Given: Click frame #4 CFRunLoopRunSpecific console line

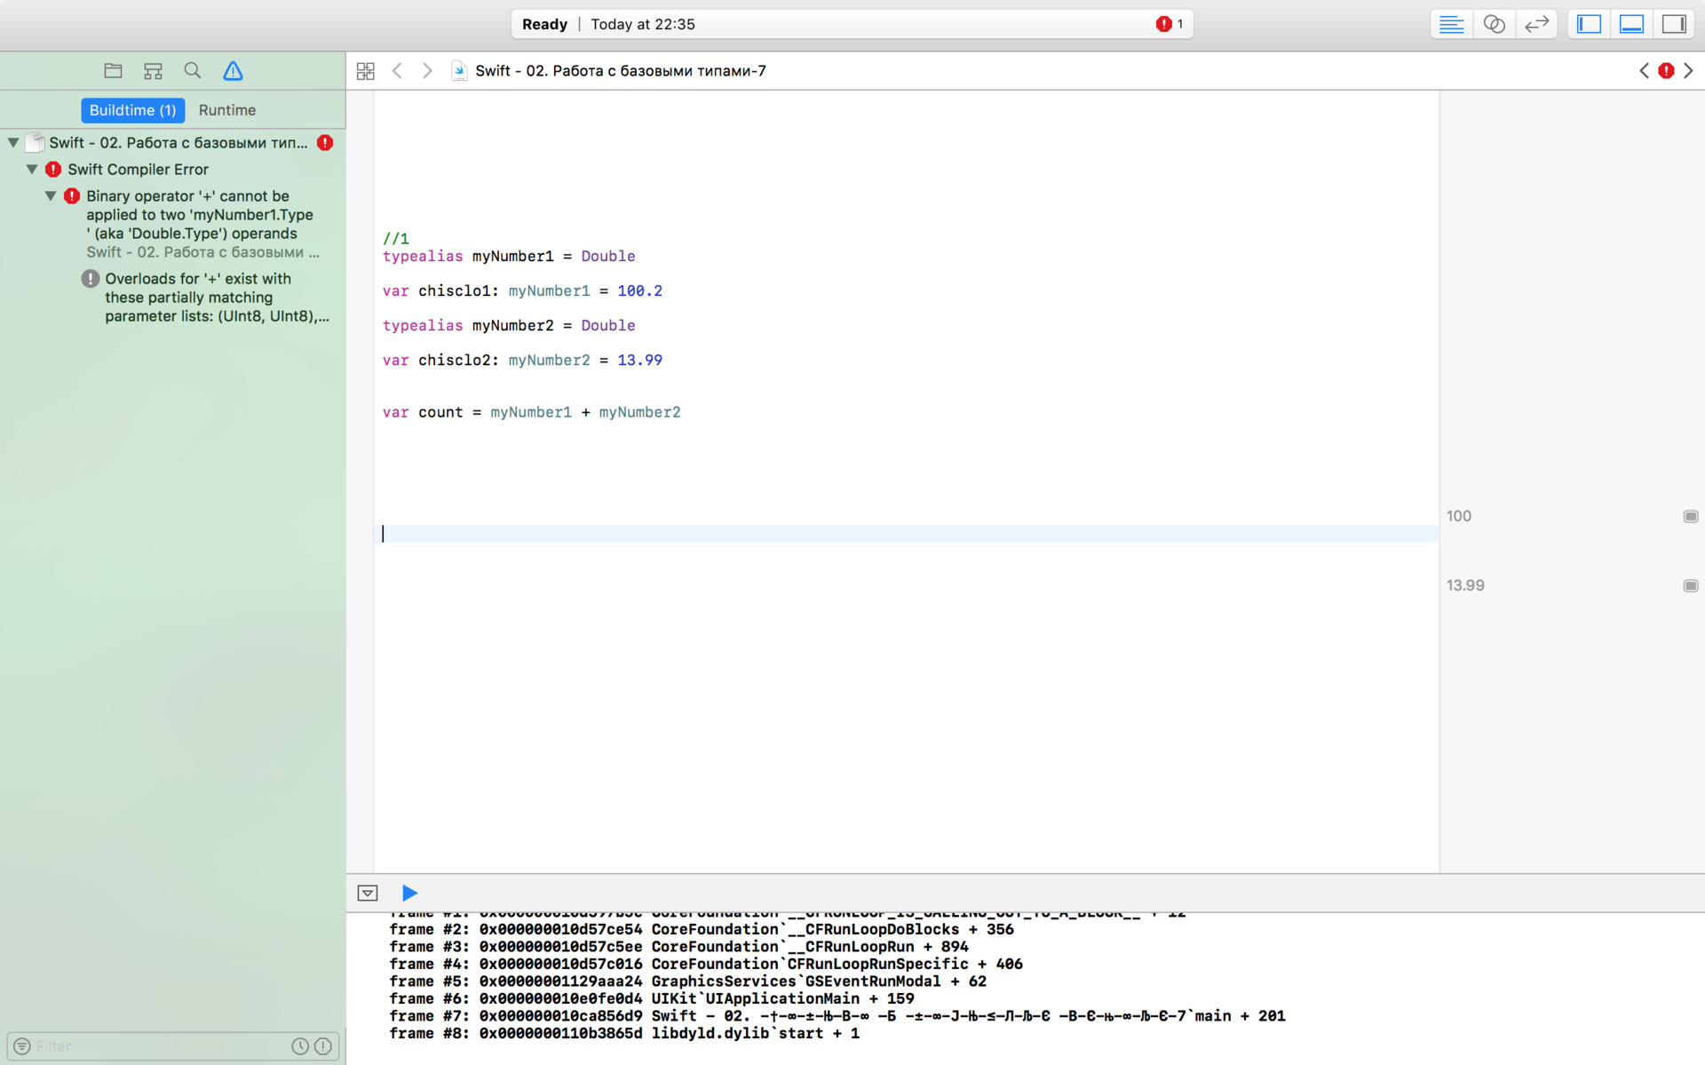Looking at the screenshot, I should point(706,964).
